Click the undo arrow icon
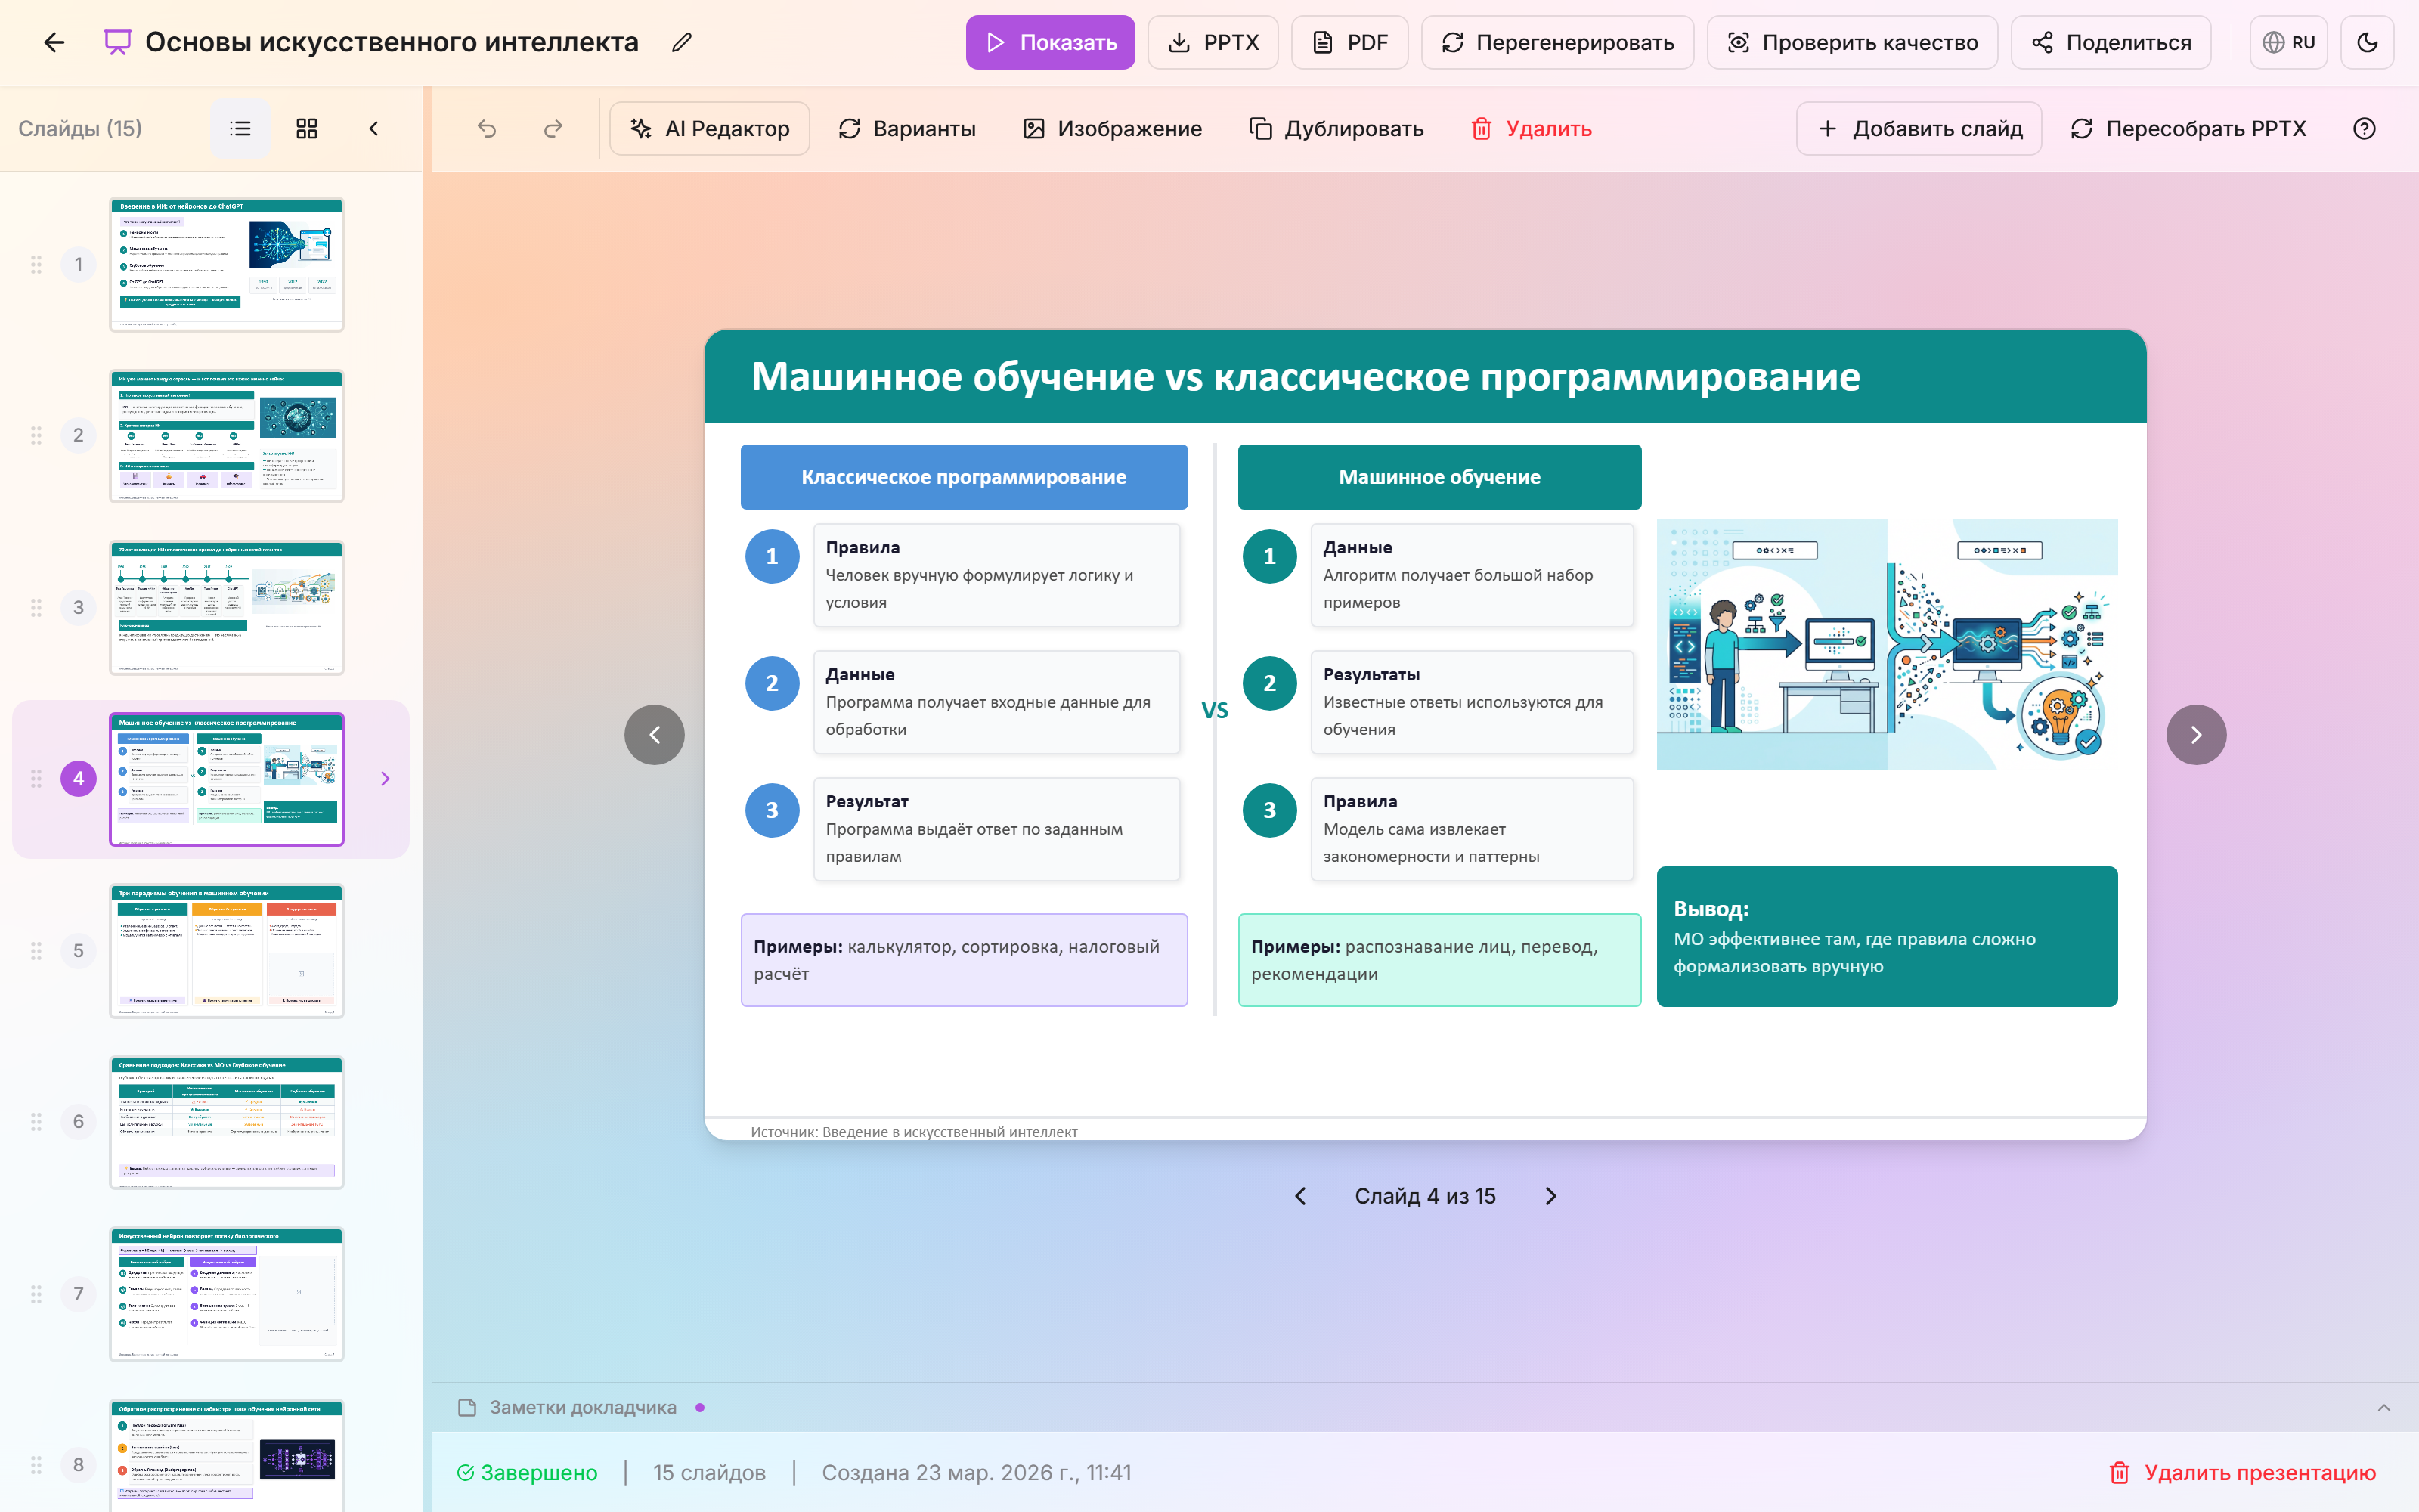The image size is (2419, 1512). coord(487,128)
